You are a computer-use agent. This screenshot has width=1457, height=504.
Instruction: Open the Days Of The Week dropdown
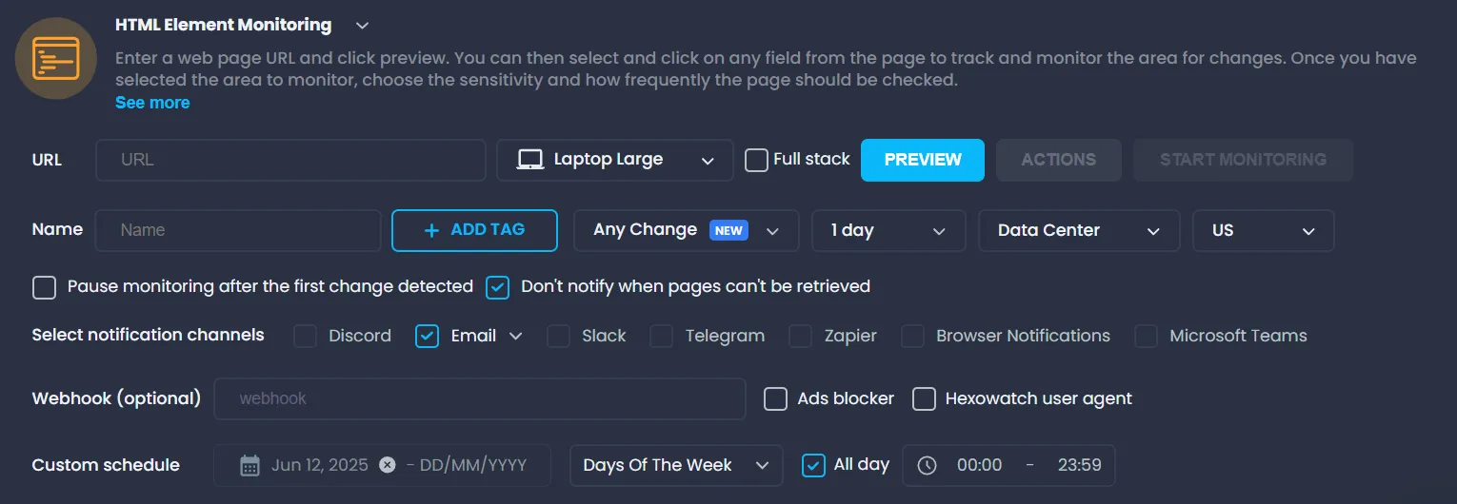coord(675,465)
